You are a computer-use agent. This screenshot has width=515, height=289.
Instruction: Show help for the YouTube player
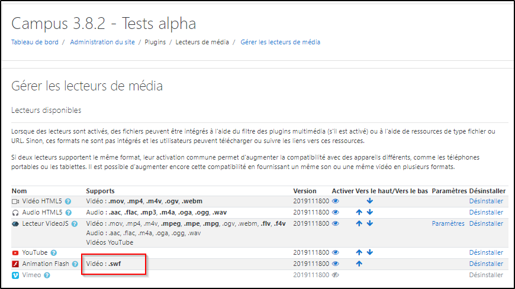(x=54, y=253)
